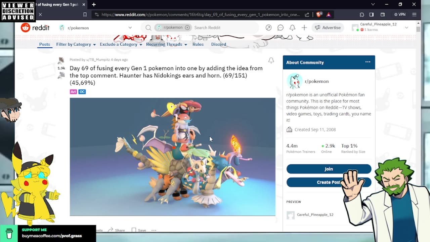430x242 pixels.
Task: Click the VPN button
Action: coord(400,14)
